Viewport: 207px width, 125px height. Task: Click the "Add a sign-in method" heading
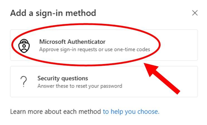pyautogui.click(x=53, y=13)
